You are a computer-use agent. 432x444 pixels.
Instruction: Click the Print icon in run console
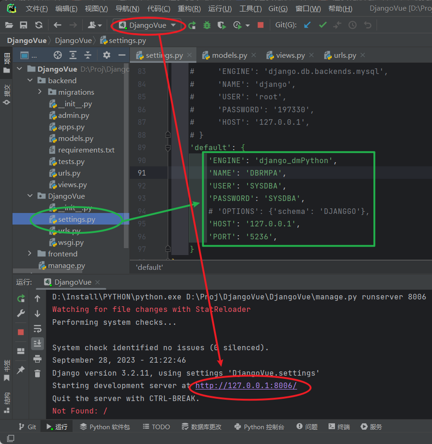(37, 359)
